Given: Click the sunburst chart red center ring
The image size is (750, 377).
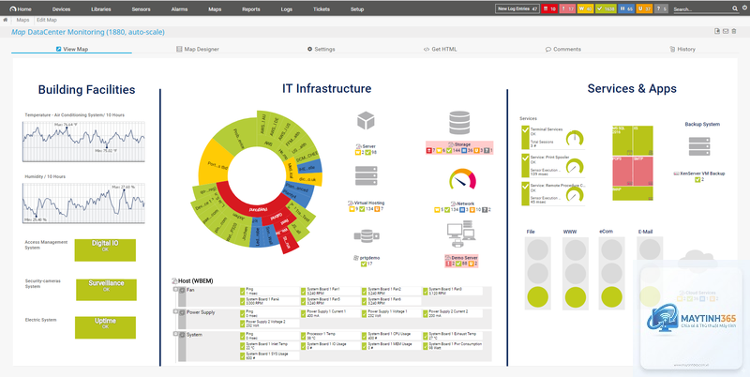Looking at the screenshot, I should pos(259,209).
